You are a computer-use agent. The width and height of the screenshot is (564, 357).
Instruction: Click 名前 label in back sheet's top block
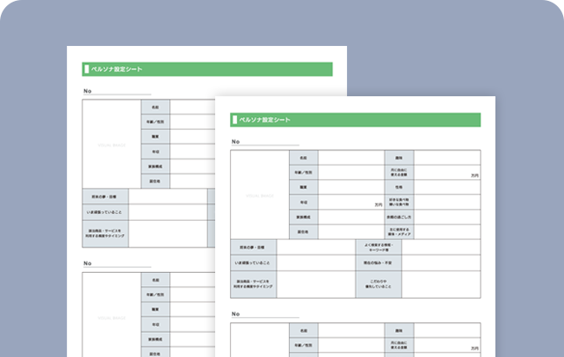(155, 107)
